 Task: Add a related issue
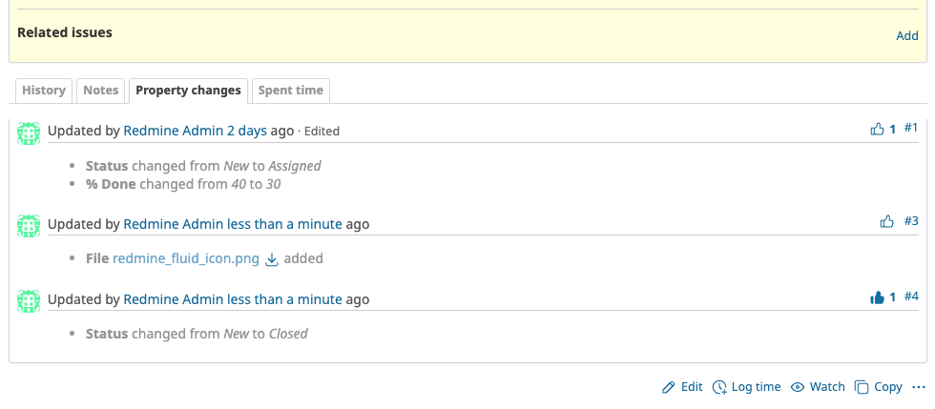pyautogui.click(x=906, y=36)
